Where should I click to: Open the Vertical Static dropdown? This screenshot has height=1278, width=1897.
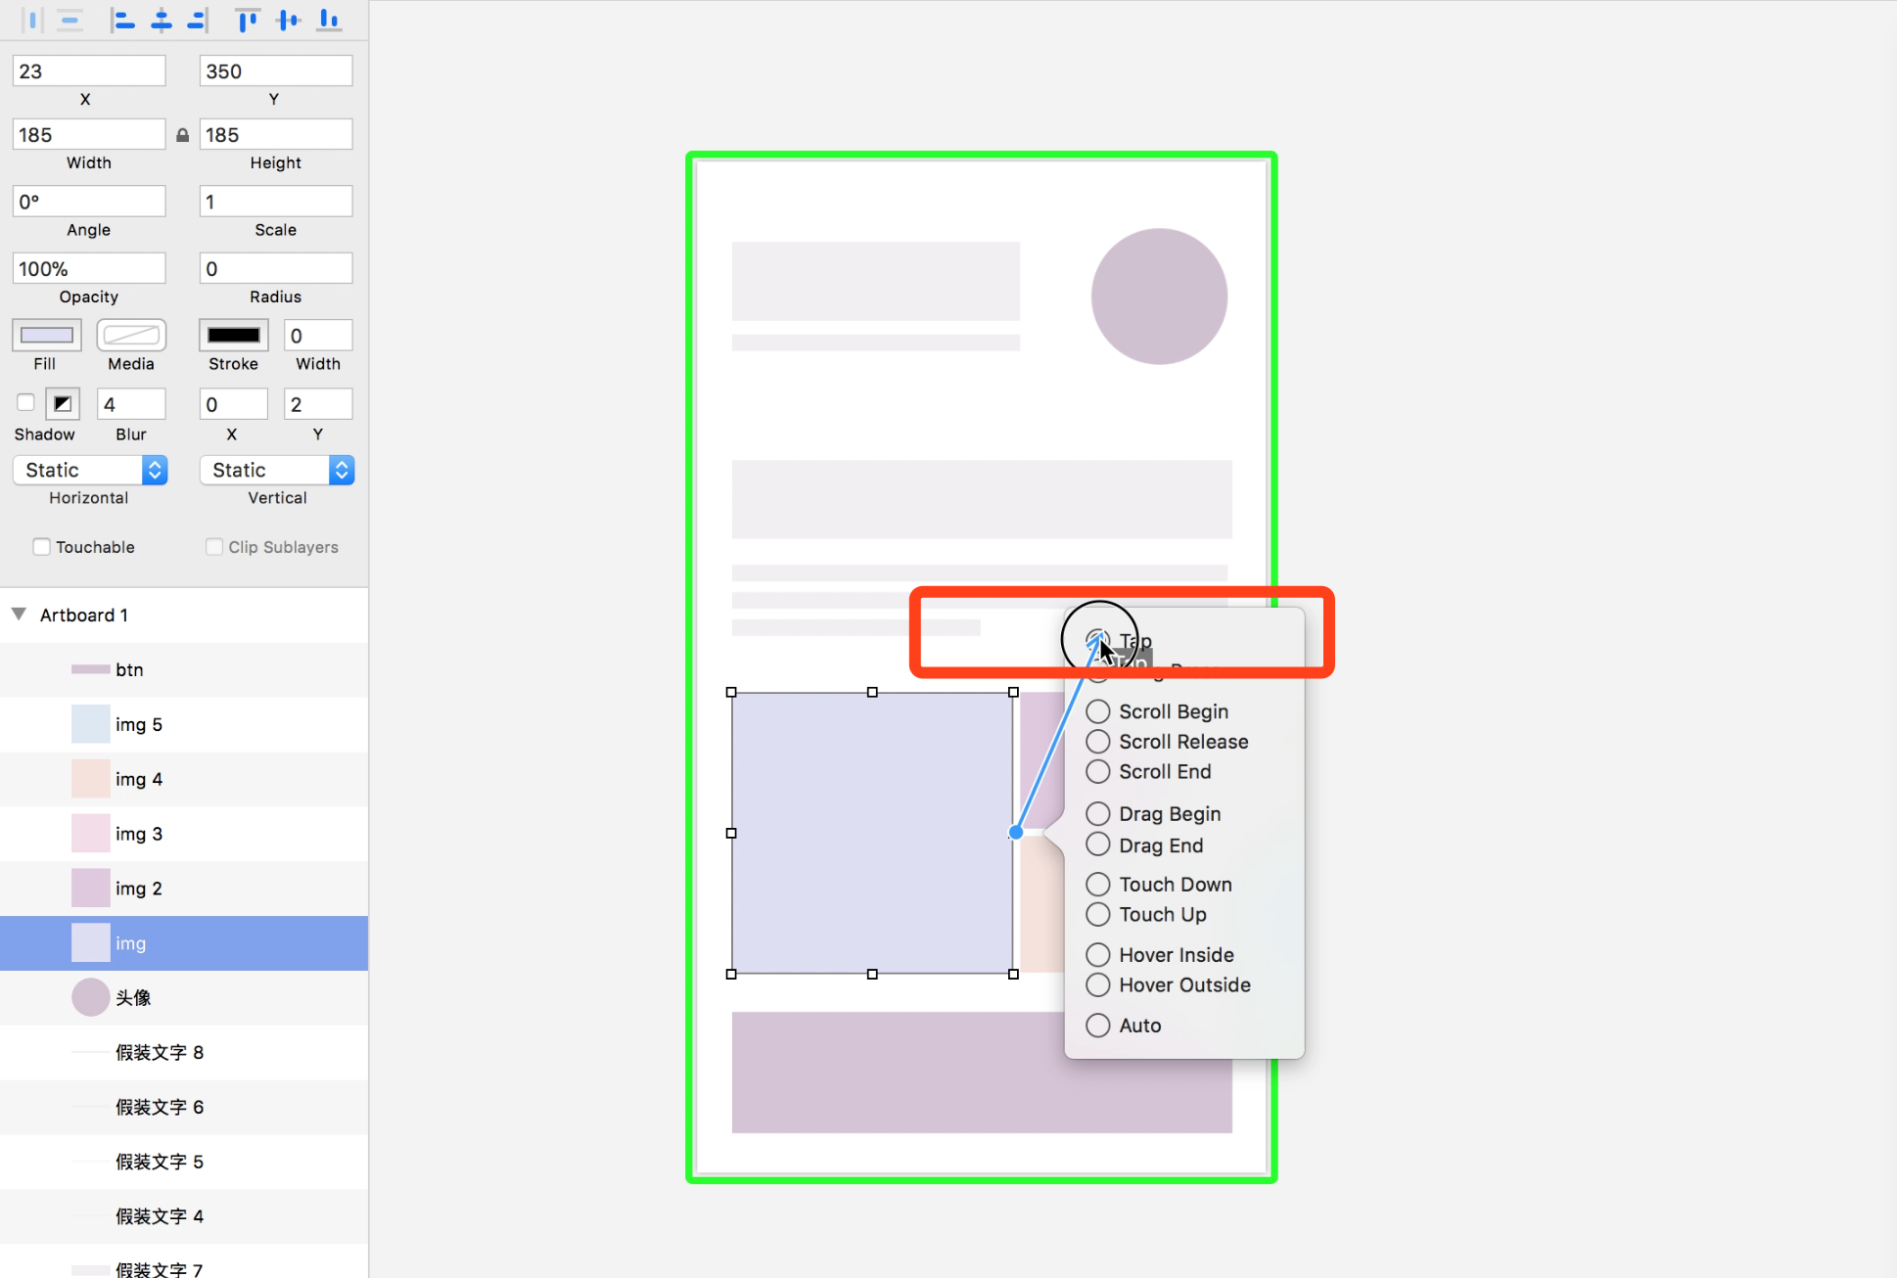click(277, 471)
